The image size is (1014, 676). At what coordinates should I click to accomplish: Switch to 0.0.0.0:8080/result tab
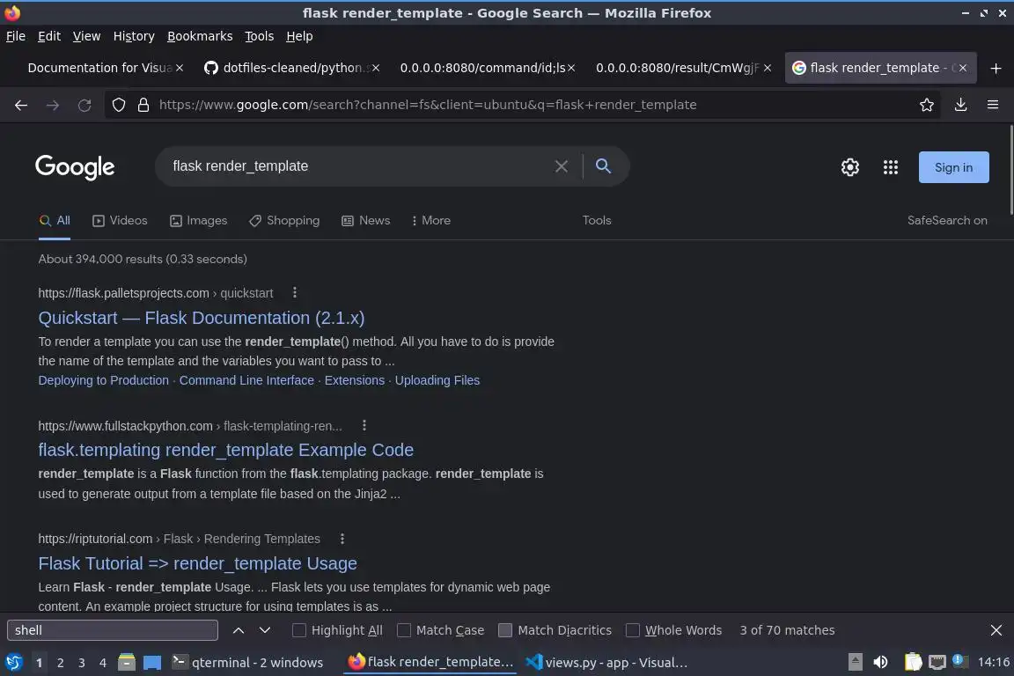point(676,68)
